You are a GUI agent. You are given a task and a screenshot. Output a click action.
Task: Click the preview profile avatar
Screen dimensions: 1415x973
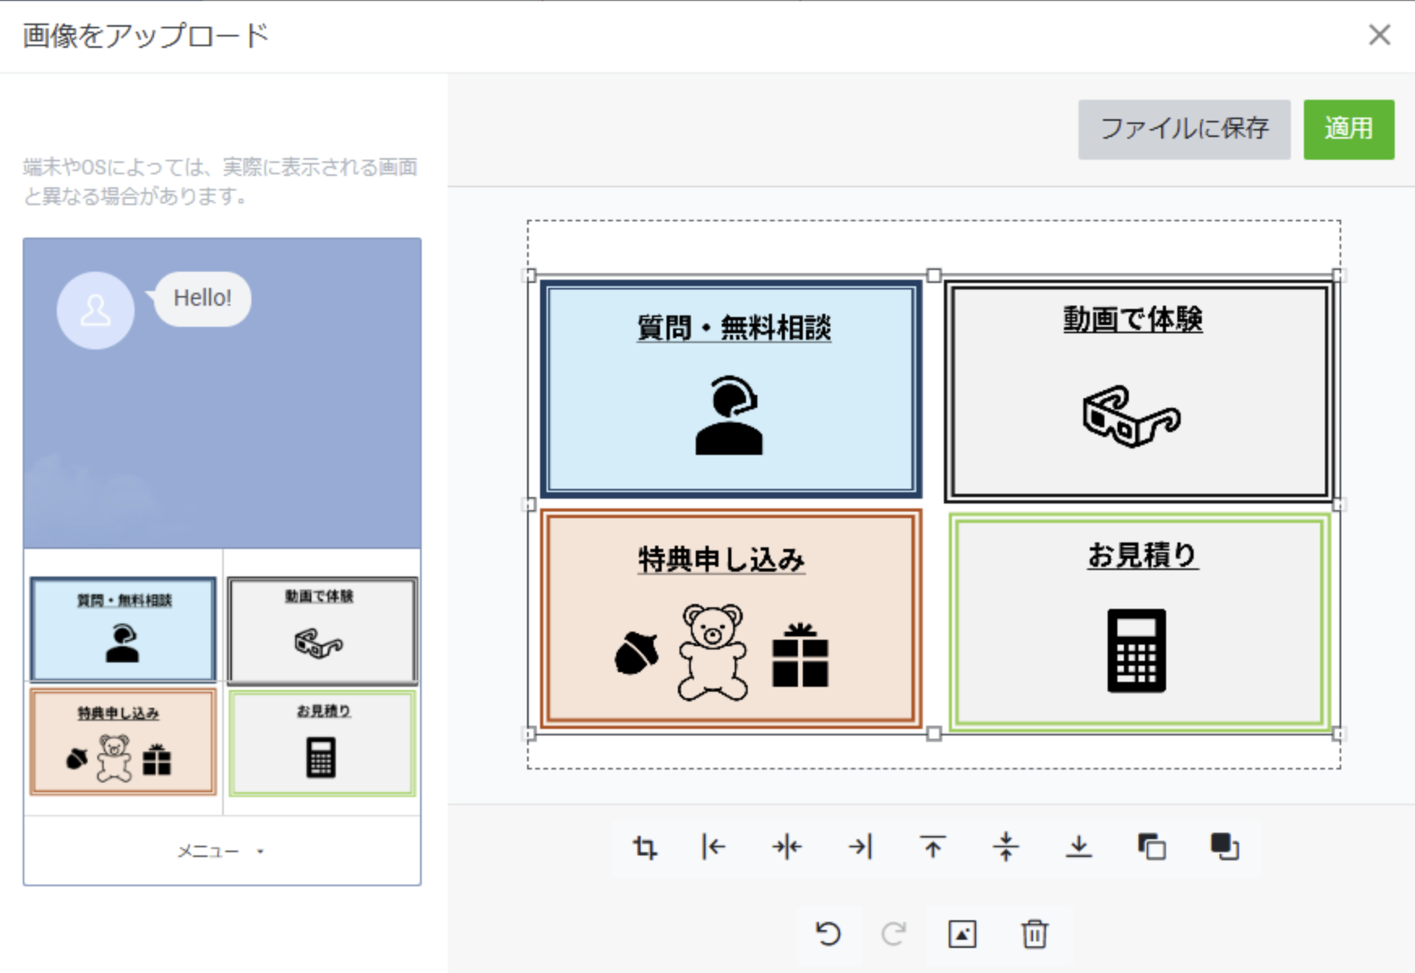click(96, 311)
